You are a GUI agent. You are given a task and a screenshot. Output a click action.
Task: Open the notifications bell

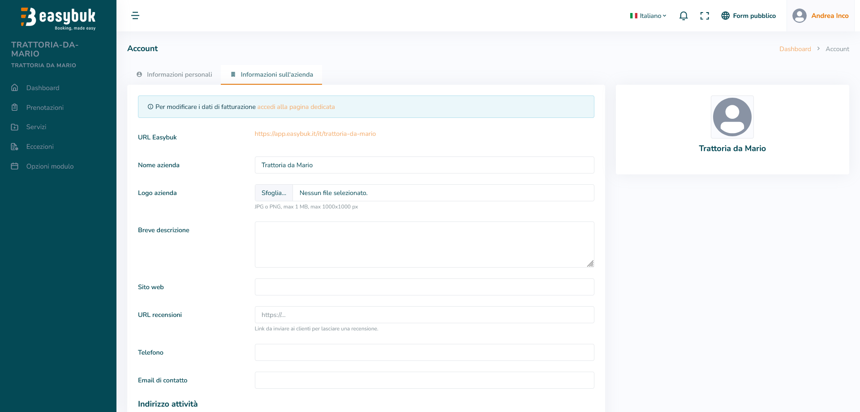pyautogui.click(x=684, y=16)
